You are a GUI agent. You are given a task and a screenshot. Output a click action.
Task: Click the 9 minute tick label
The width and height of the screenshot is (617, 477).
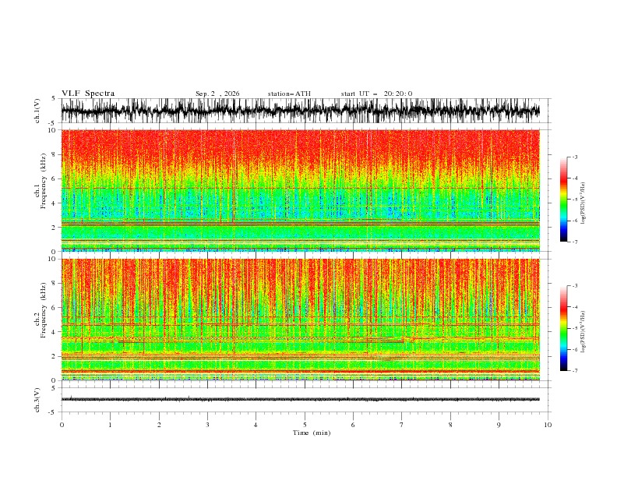pyautogui.click(x=499, y=425)
